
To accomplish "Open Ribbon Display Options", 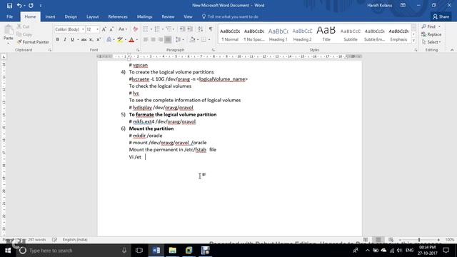I will tap(403, 5).
